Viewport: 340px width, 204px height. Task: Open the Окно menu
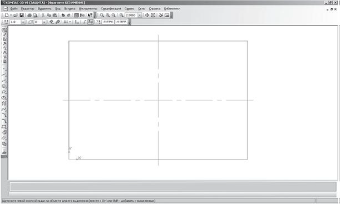point(141,9)
